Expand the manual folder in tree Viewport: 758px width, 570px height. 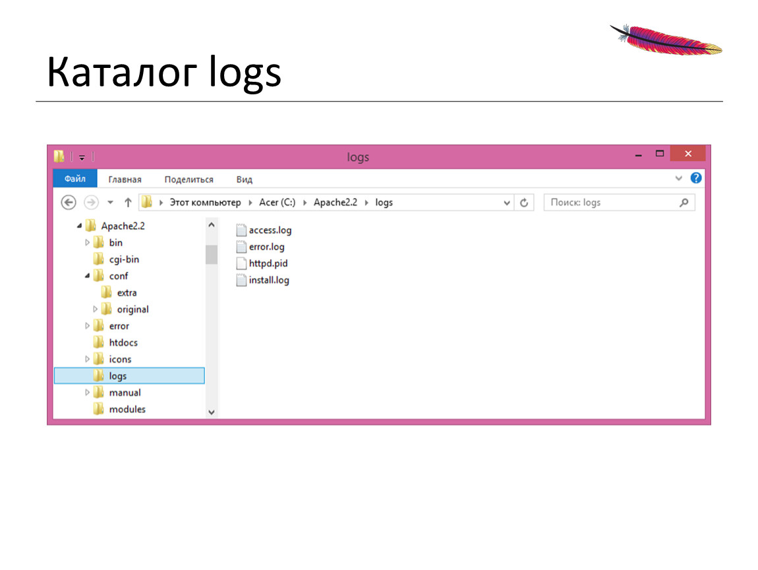coord(87,393)
